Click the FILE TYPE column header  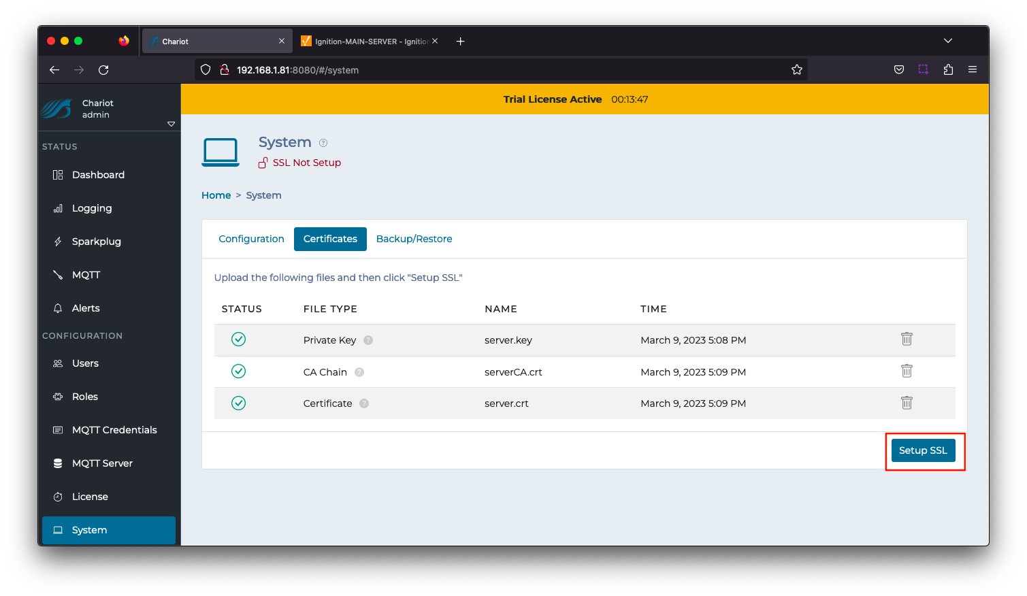pos(330,309)
